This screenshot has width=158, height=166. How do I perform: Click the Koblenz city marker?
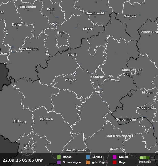(x=97, y=80)
